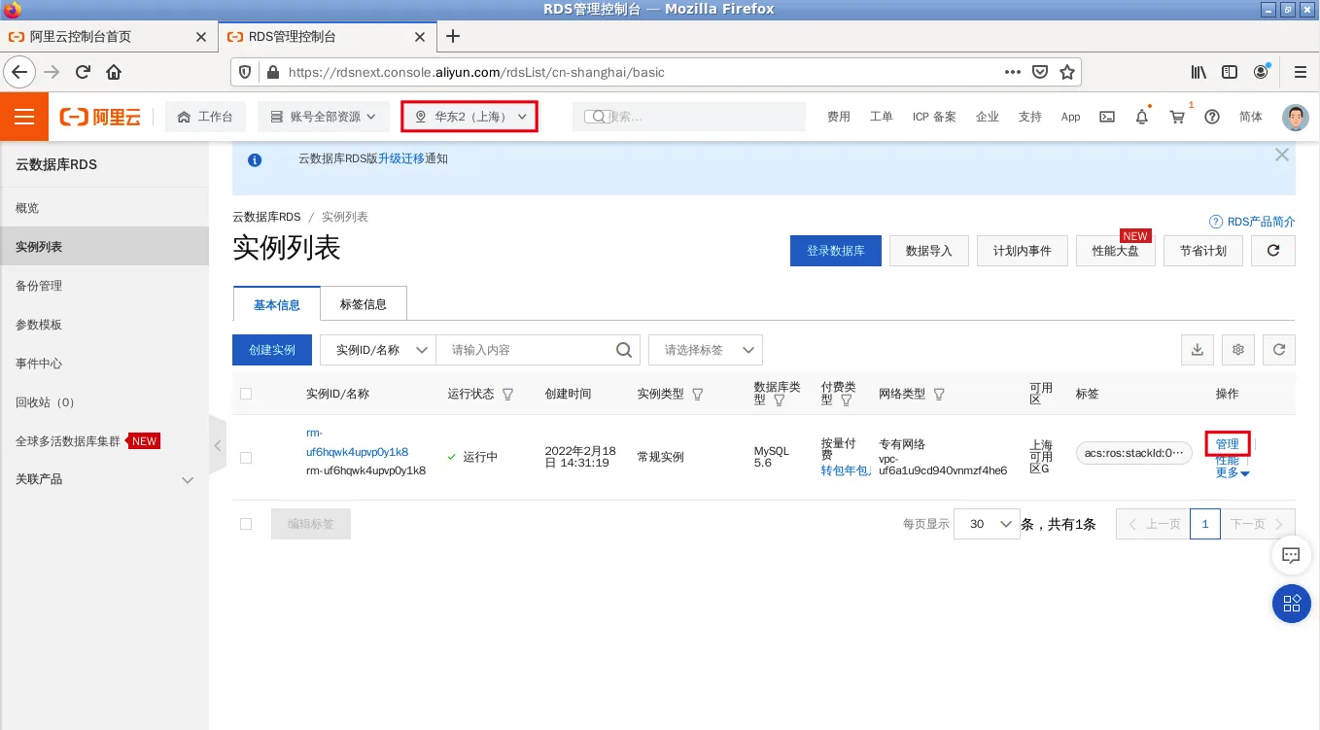
Task: Click 管理 for the instance
Action: 1227,444
